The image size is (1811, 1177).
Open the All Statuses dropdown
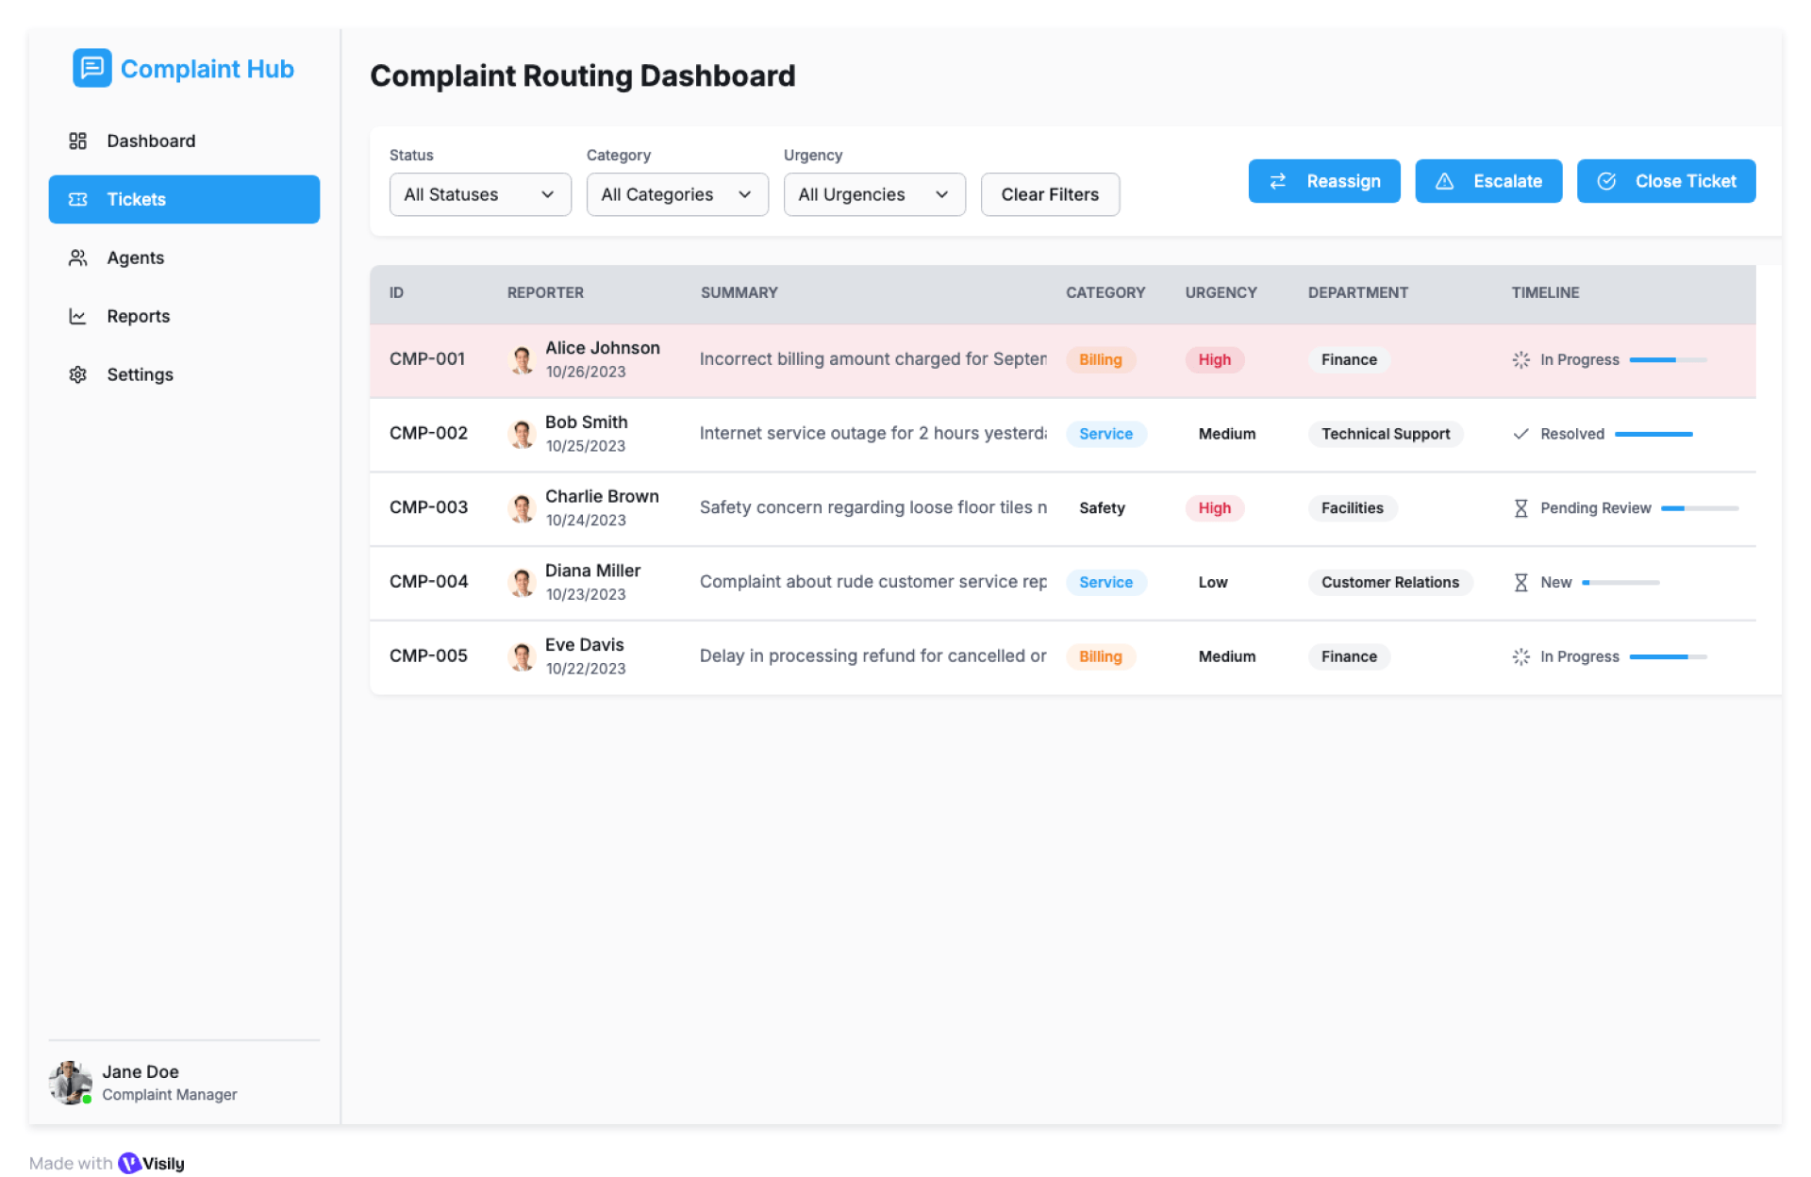click(x=479, y=194)
